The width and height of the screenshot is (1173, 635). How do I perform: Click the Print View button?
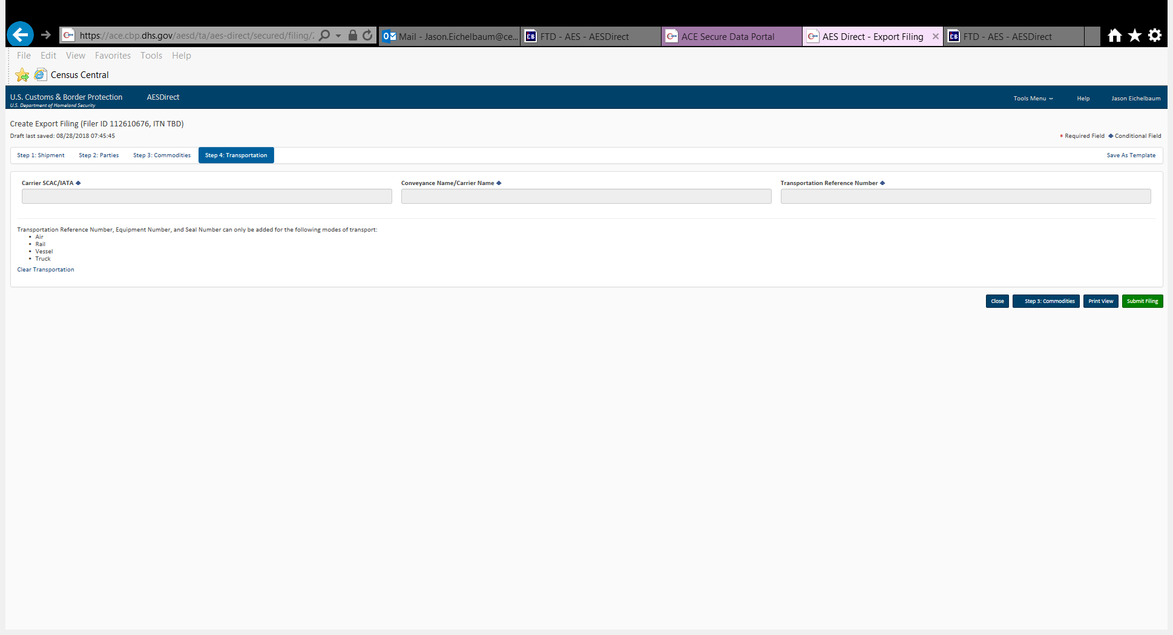click(x=1100, y=301)
